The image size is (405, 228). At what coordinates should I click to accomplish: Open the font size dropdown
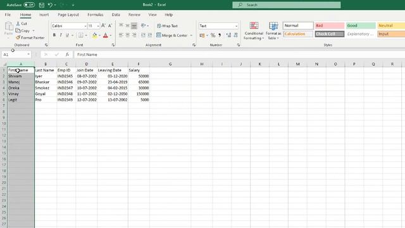(98, 26)
